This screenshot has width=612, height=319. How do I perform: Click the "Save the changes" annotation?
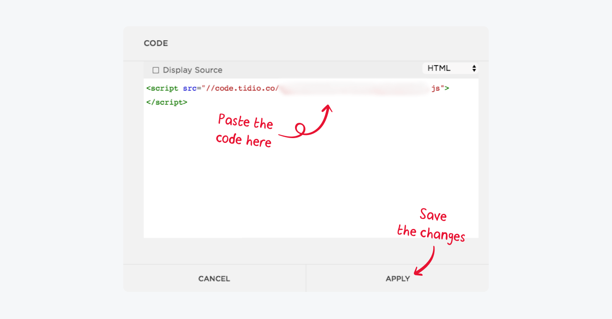(431, 225)
